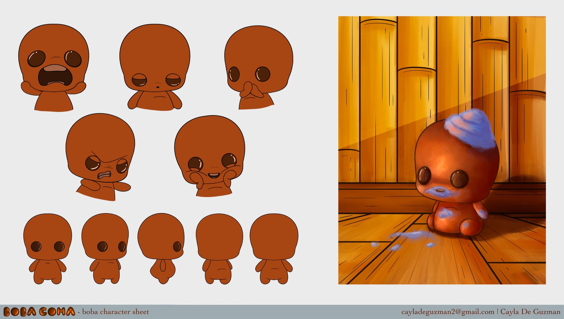Click the screaming boba's open mouth
Image resolution: width=564 pixels, height=319 pixels.
[x=55, y=76]
